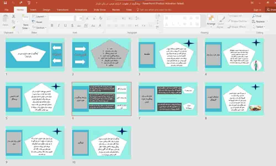The image size is (276, 166).
Task: Open the File tab
Action: click(7, 10)
